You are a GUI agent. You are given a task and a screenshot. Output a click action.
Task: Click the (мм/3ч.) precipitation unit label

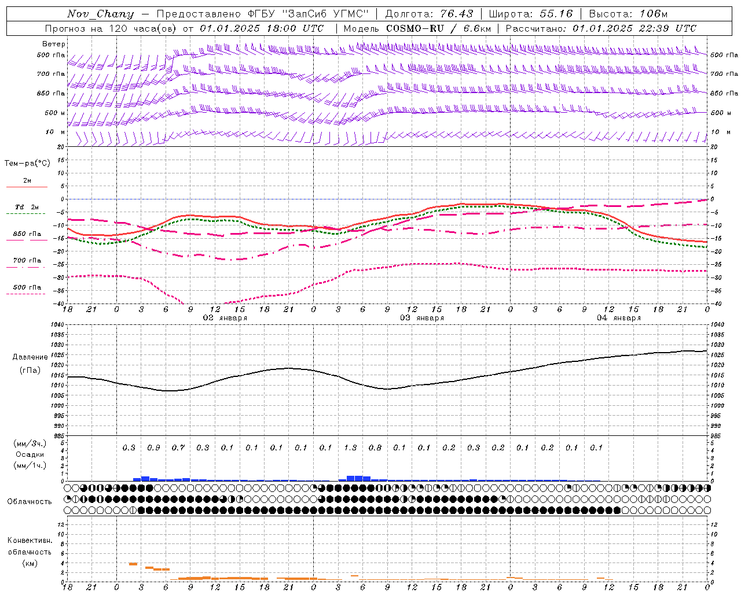[x=30, y=443]
